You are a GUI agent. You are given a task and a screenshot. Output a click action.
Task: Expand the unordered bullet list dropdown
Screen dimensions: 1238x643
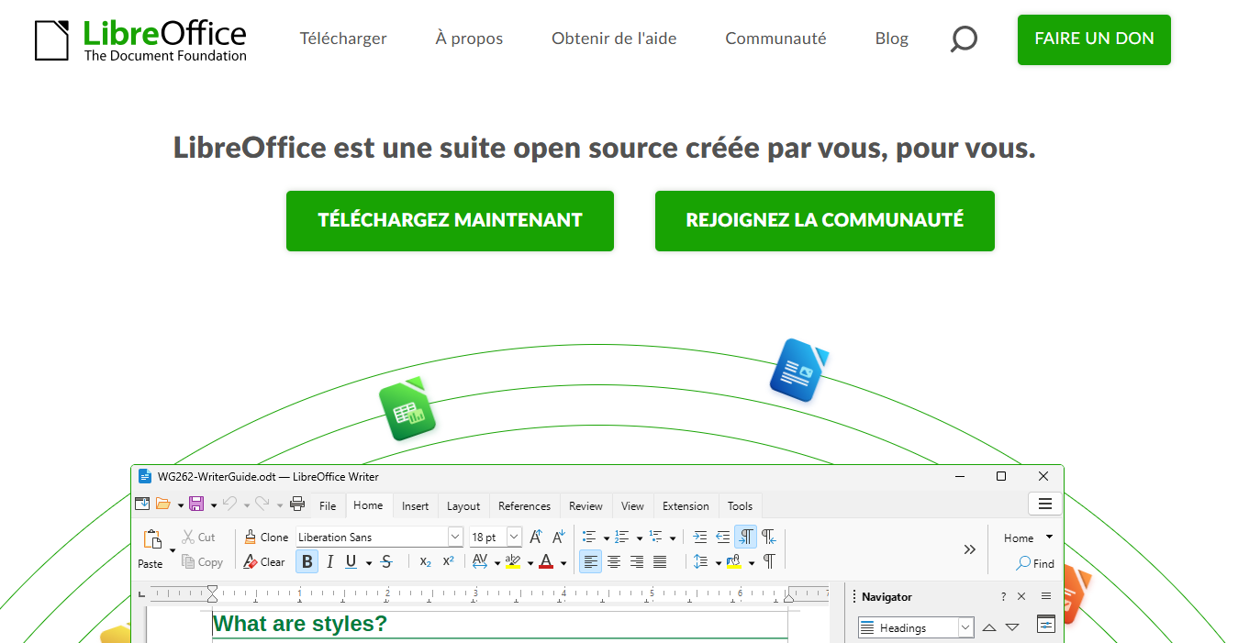607,538
